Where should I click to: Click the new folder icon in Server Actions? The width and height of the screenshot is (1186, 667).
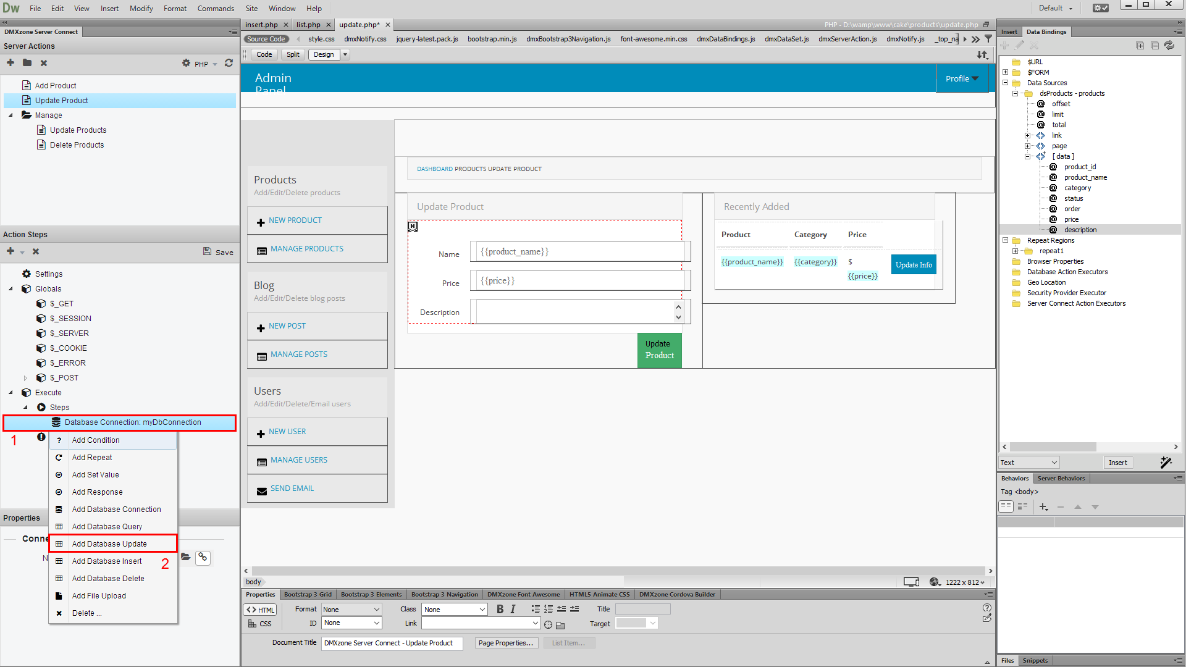coord(27,63)
